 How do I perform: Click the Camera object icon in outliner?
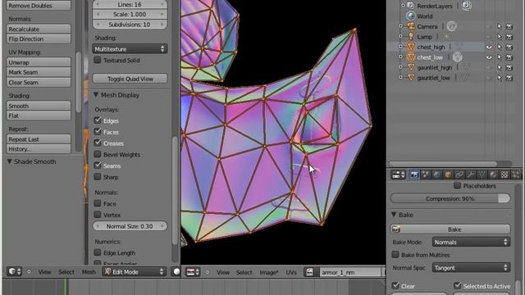click(411, 26)
